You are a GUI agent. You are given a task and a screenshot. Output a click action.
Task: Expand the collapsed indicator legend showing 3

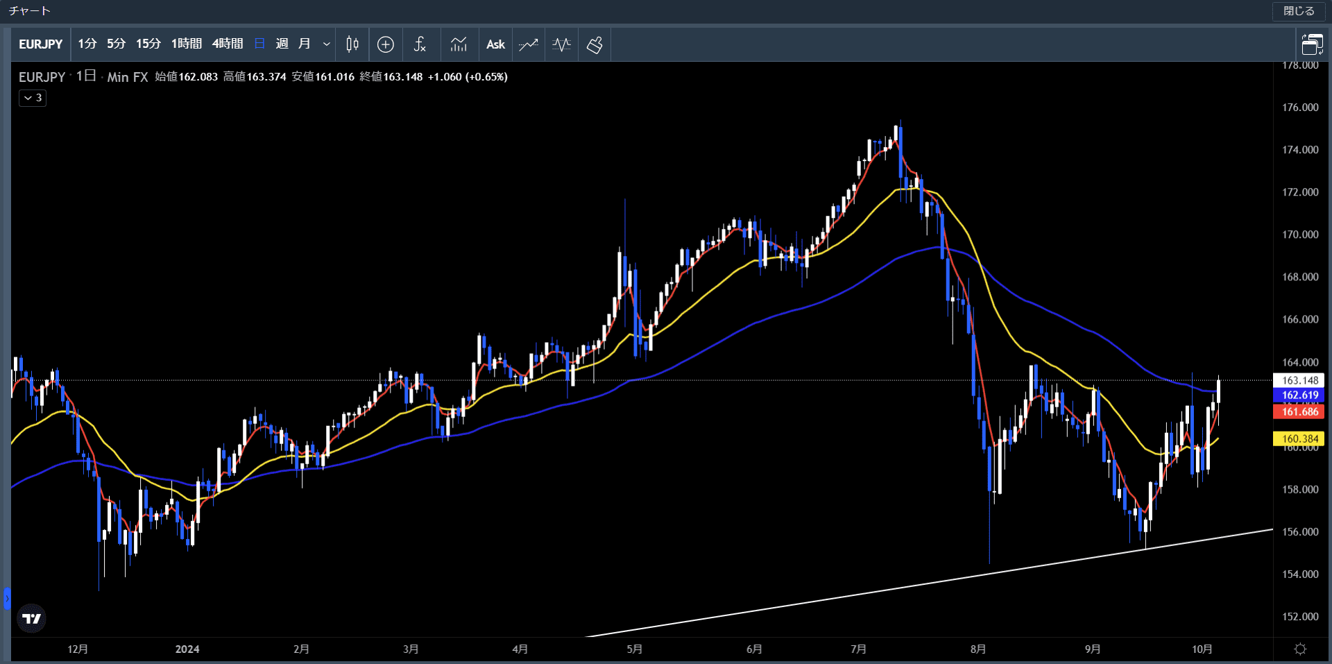pos(33,98)
